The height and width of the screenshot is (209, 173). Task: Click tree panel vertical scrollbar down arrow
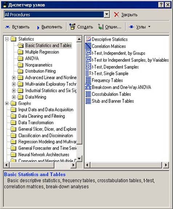(79, 158)
